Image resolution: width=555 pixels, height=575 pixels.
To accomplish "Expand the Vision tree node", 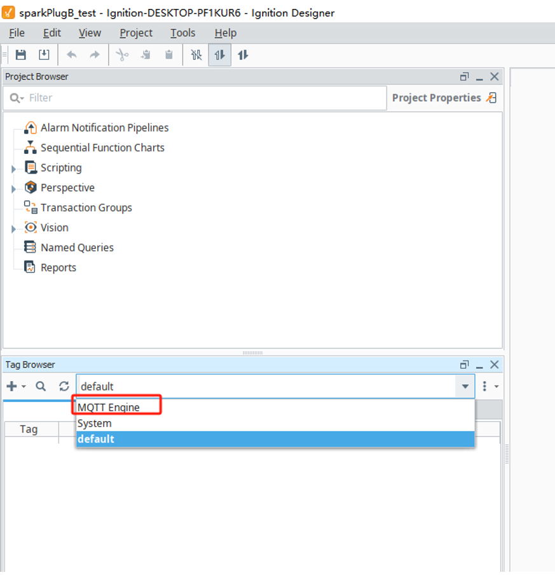I will coord(13,229).
